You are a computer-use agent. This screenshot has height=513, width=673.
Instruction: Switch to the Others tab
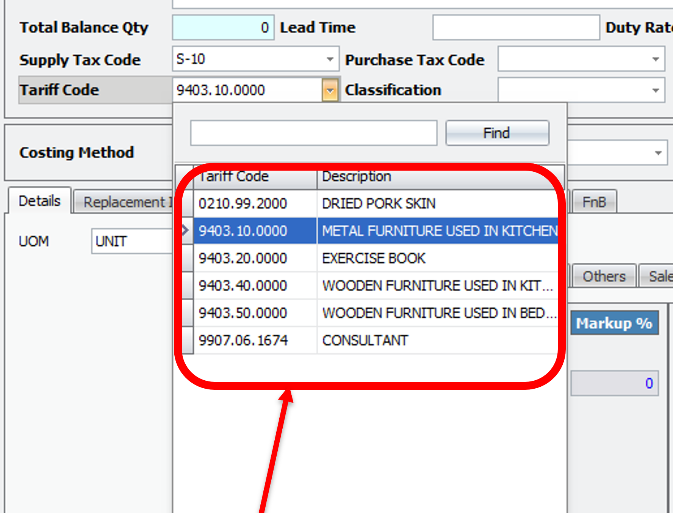click(604, 276)
